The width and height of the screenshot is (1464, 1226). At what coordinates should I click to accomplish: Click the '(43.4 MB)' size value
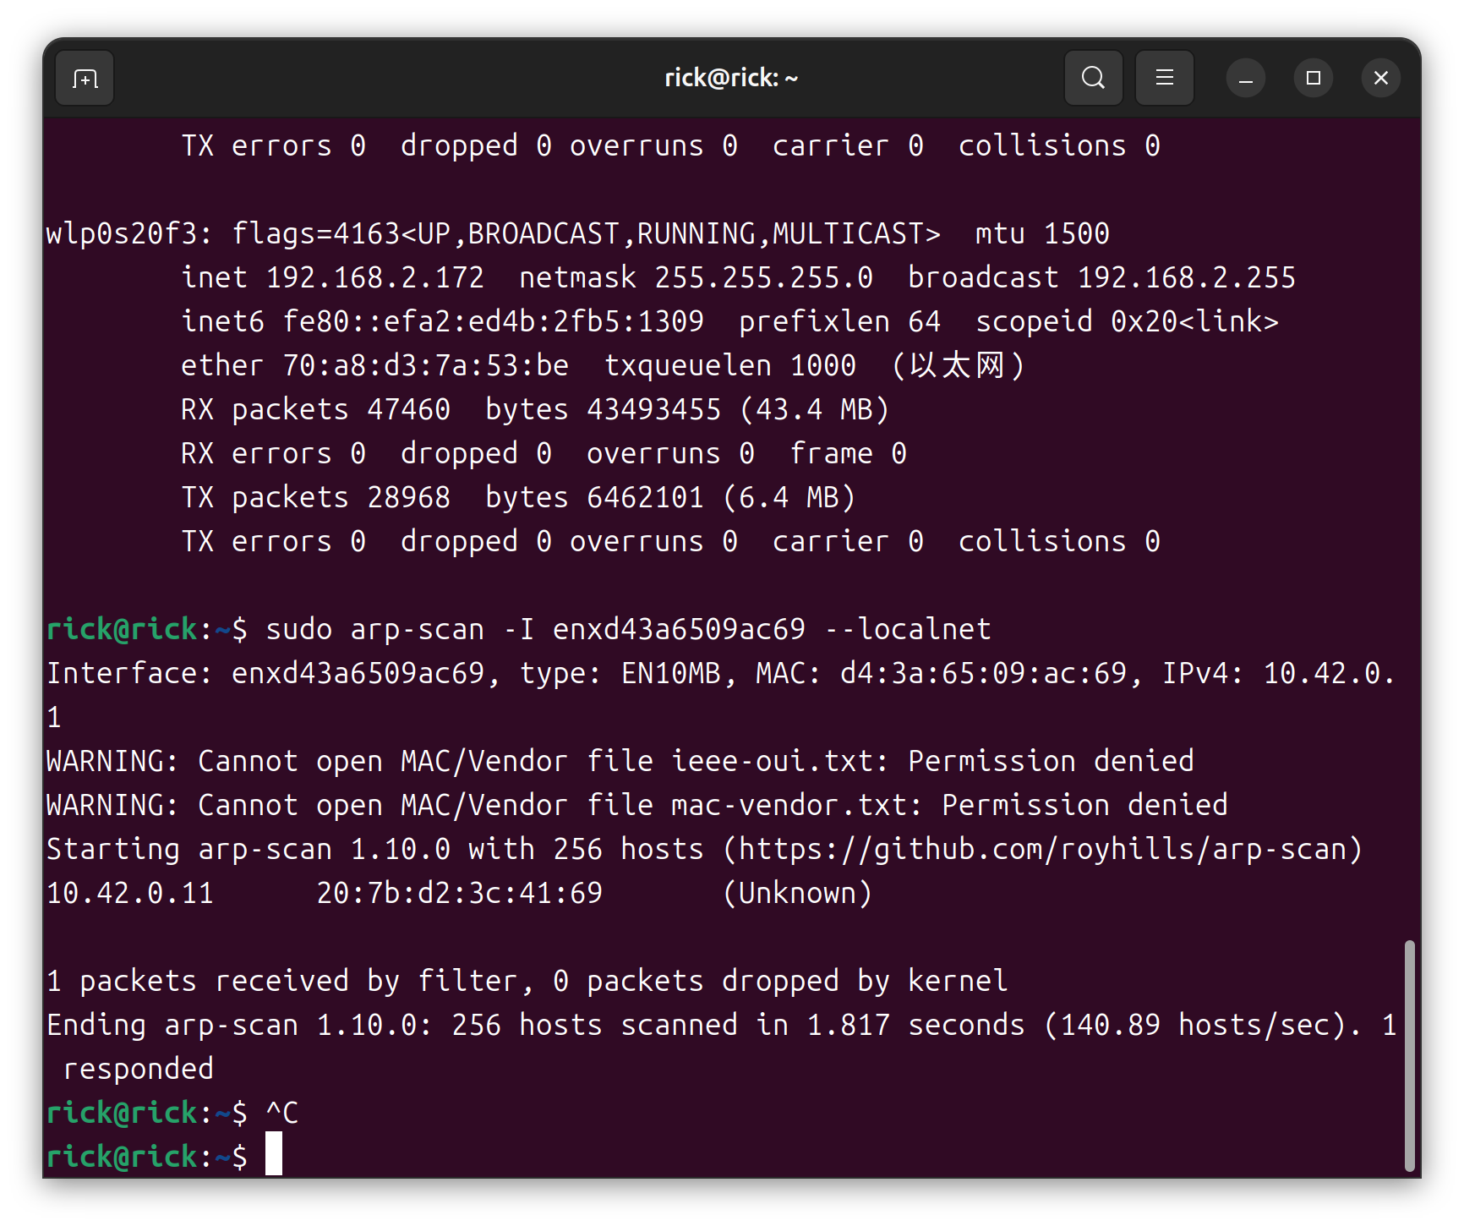814,409
